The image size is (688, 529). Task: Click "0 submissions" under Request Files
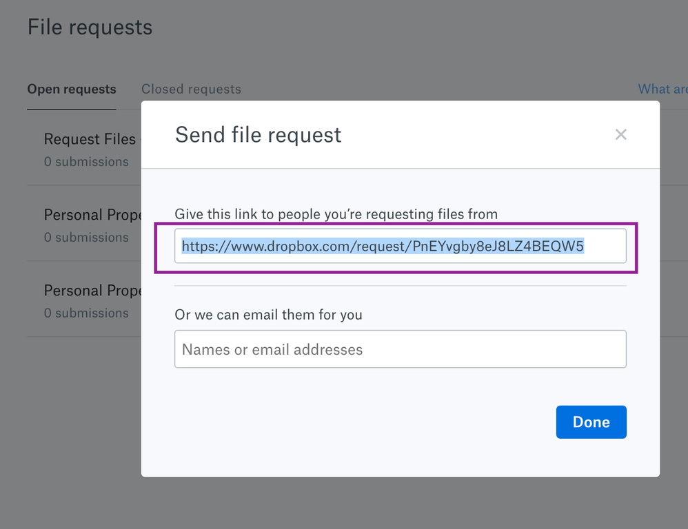(86, 162)
